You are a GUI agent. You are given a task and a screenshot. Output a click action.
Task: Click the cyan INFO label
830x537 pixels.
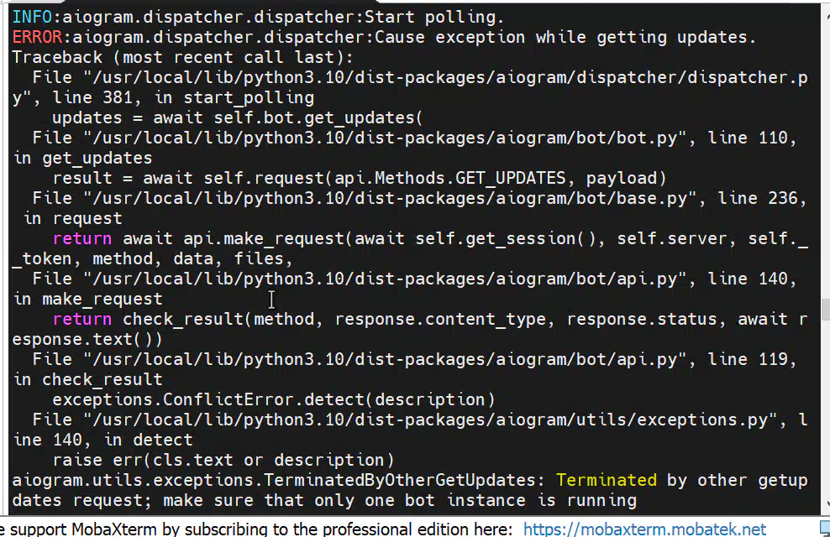coord(32,17)
